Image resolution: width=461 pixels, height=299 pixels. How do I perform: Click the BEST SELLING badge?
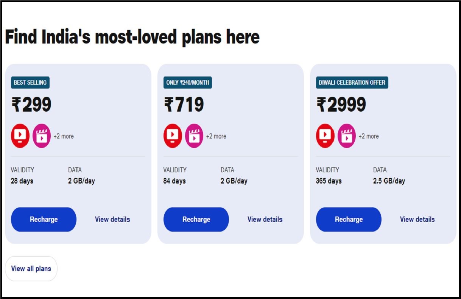30,83
